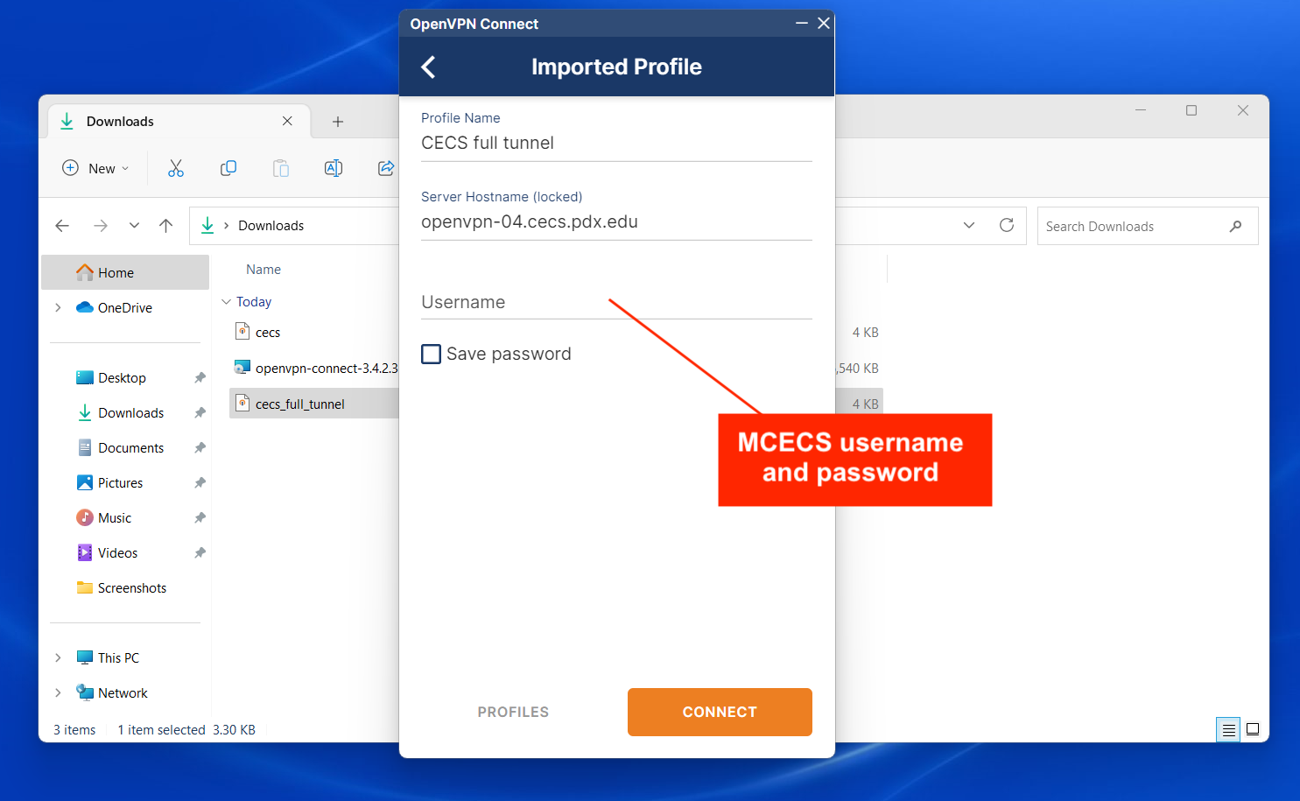Select the Downloads tab in Explorer
This screenshot has height=801, width=1300.
pyautogui.click(x=179, y=122)
